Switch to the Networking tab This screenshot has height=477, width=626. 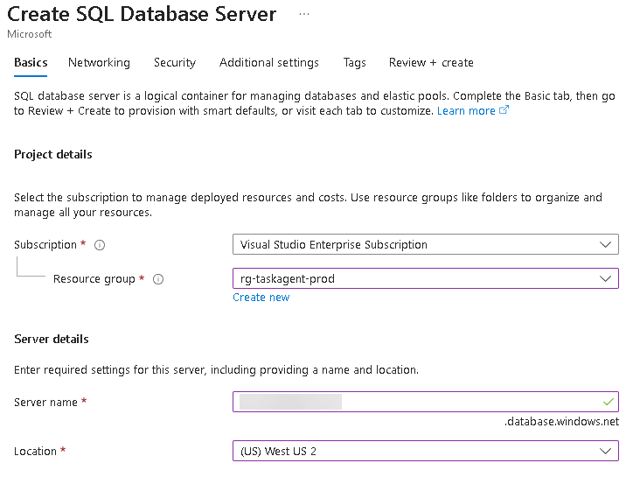point(99,63)
